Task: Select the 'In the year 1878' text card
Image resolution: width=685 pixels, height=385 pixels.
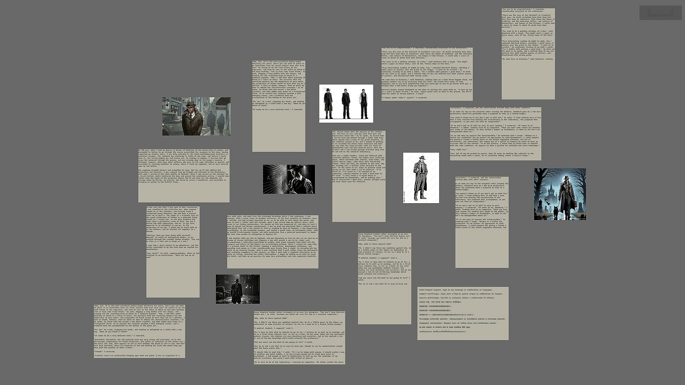Action: 184,176
